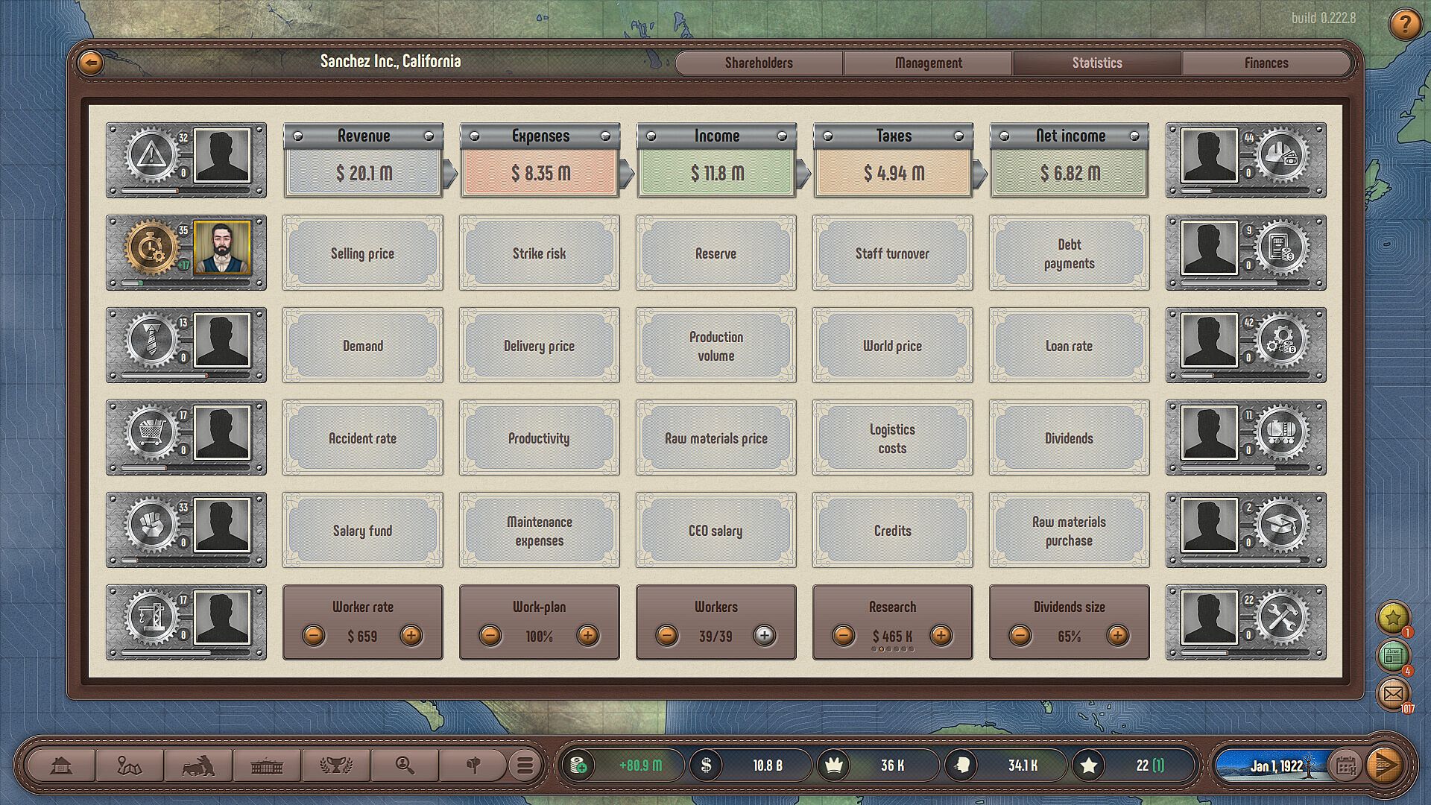Open the help question mark icon
Viewport: 1431px width, 805px height.
(1404, 25)
